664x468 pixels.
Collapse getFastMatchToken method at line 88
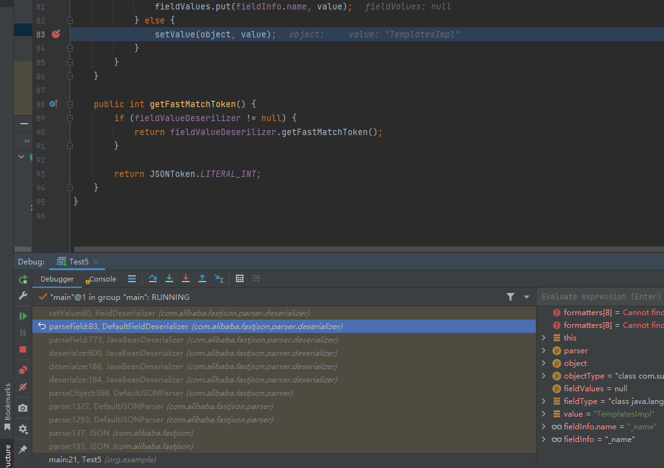(70, 104)
